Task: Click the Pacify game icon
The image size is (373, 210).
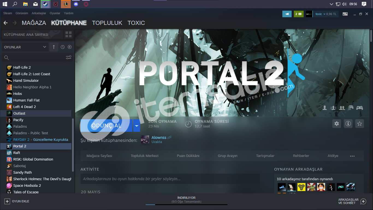Action: [9, 120]
